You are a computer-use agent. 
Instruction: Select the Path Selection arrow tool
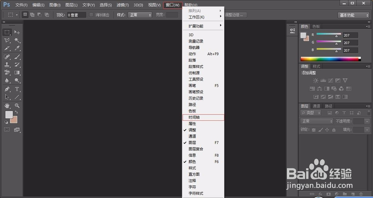click(7, 97)
